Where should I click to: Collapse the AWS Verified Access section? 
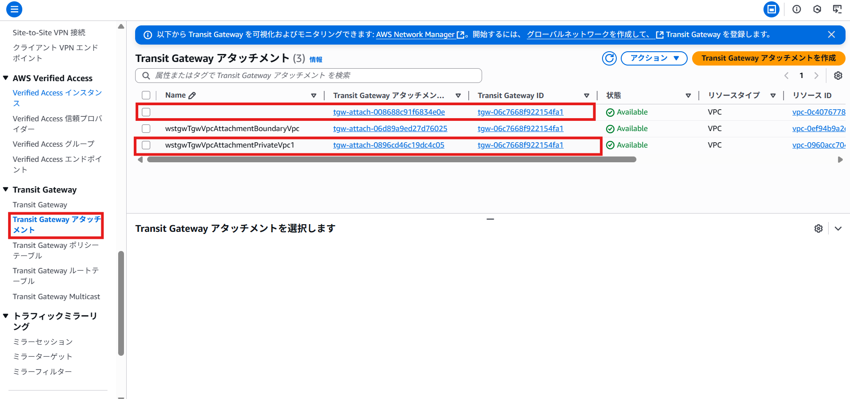pyautogui.click(x=6, y=78)
